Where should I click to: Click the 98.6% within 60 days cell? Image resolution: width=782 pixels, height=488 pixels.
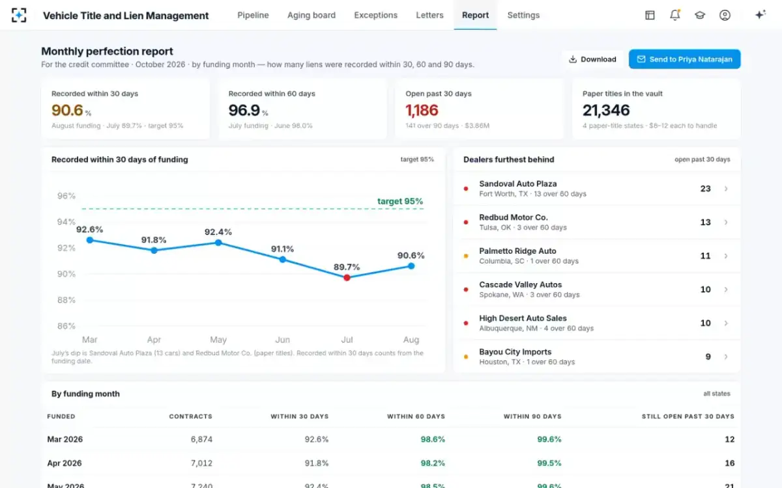[433, 439]
